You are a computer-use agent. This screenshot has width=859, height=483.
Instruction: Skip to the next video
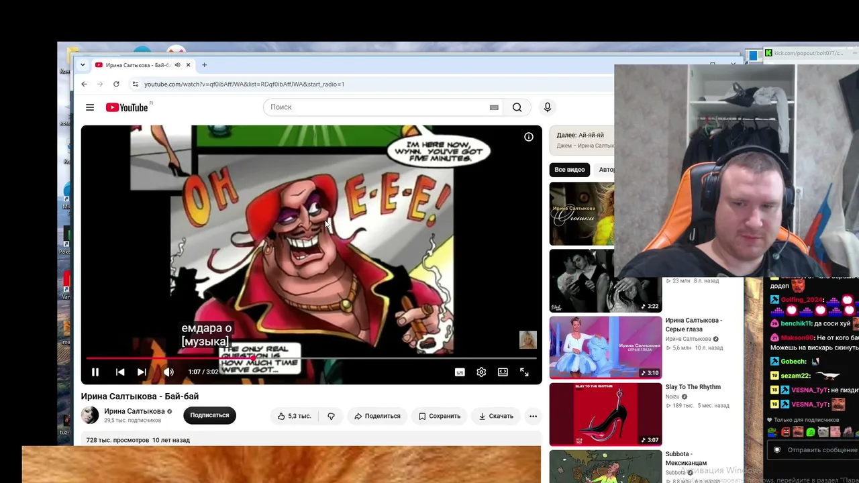pyautogui.click(x=142, y=372)
